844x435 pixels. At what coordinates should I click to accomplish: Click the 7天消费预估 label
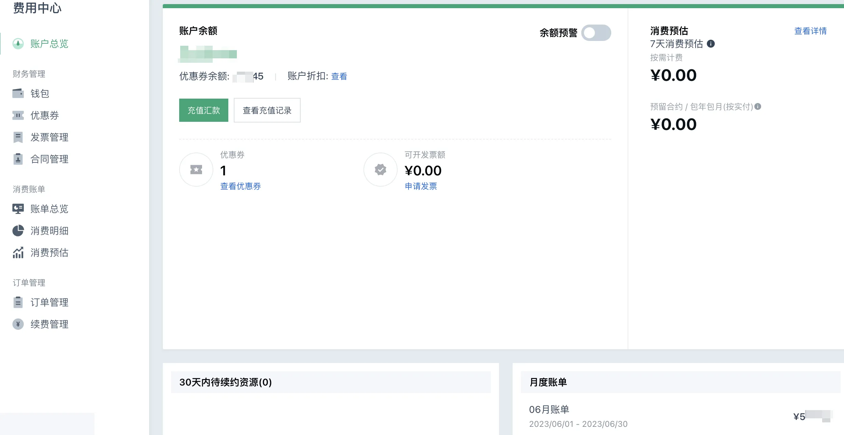coord(676,44)
